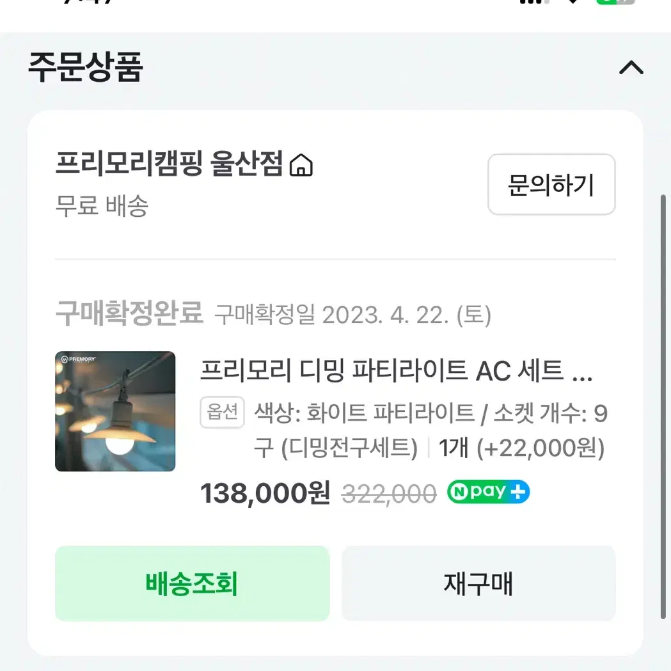Image resolution: width=671 pixels, height=671 pixels.
Task: Select store name 프리모리캠핑 울산점
Action: tap(169, 164)
